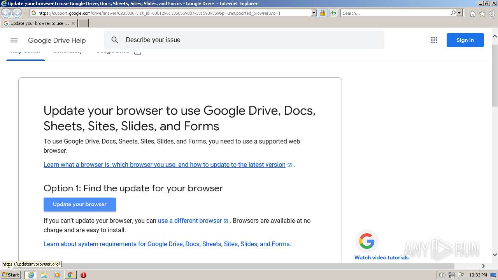The height and width of the screenshot is (280, 498).
Task: Click the search magnifier icon in IE toolbar
Action: point(453,13)
